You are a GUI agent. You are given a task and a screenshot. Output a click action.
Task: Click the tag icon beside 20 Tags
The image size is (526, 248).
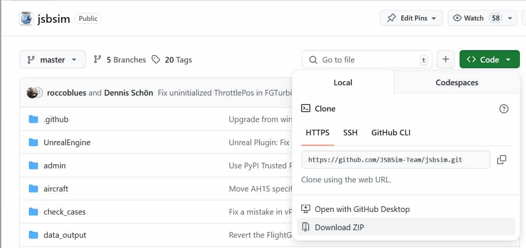coord(156,60)
